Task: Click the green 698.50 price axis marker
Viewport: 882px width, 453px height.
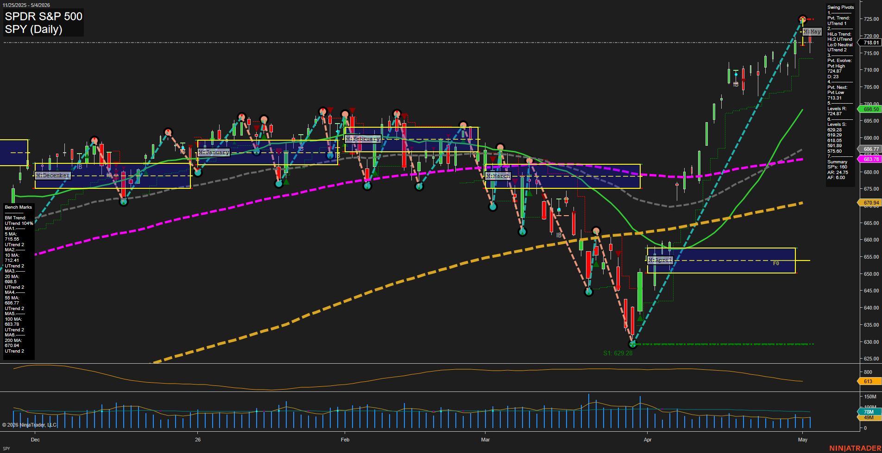Action: click(x=870, y=109)
